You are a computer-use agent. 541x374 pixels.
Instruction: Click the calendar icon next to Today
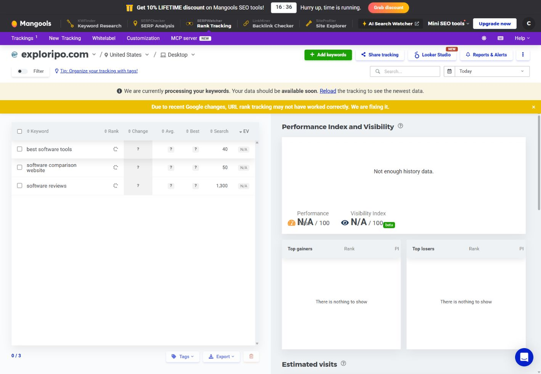[x=449, y=71]
